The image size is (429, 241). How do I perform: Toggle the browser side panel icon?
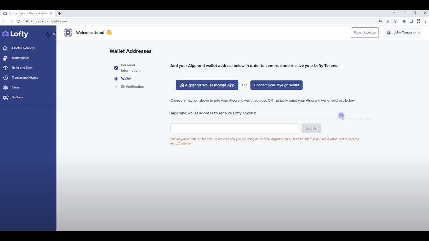click(x=411, y=21)
